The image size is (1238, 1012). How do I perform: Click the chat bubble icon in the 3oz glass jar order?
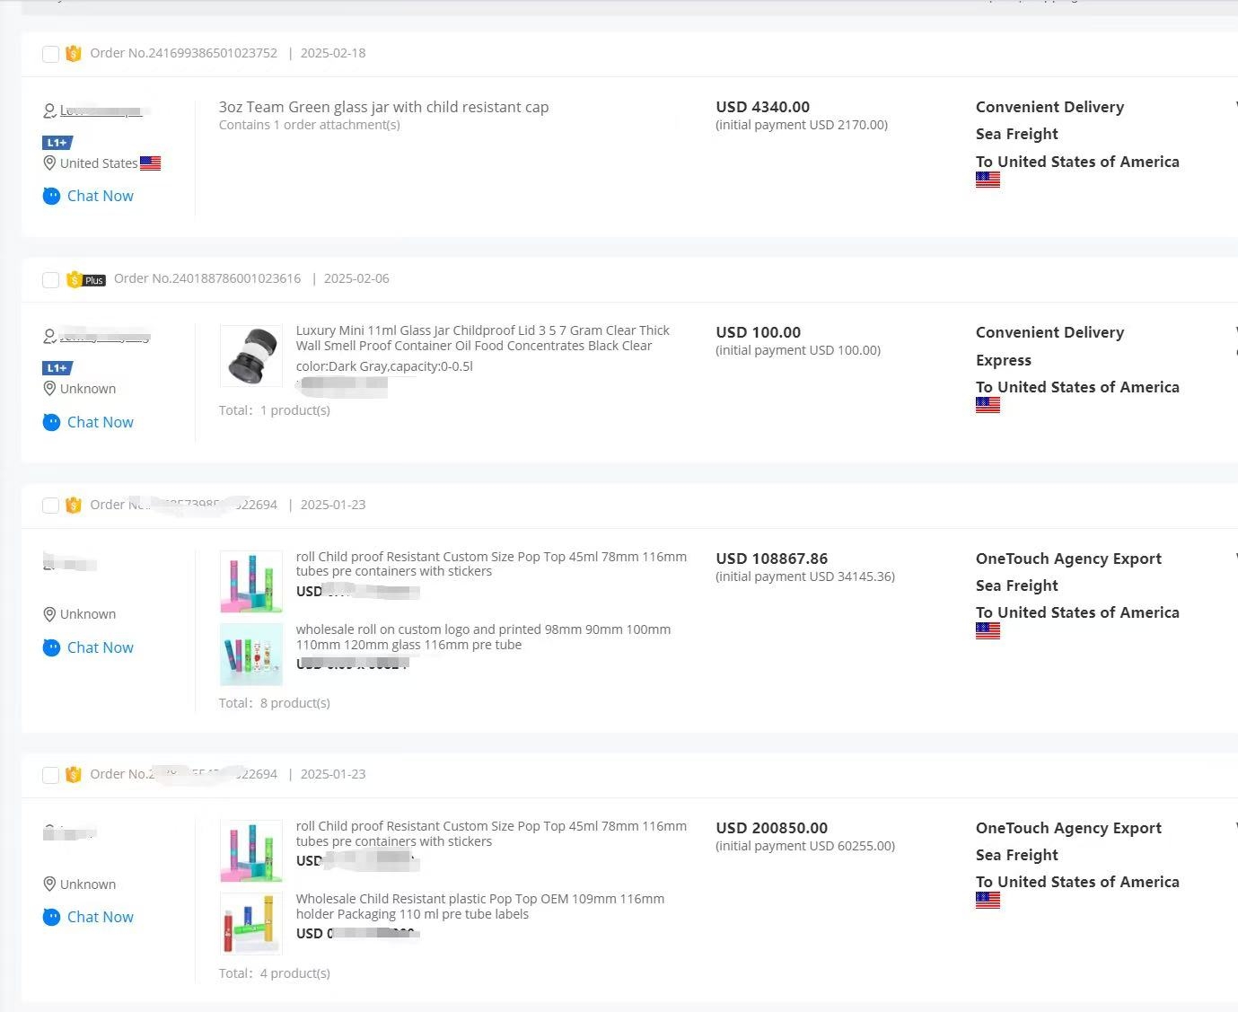[x=51, y=196]
